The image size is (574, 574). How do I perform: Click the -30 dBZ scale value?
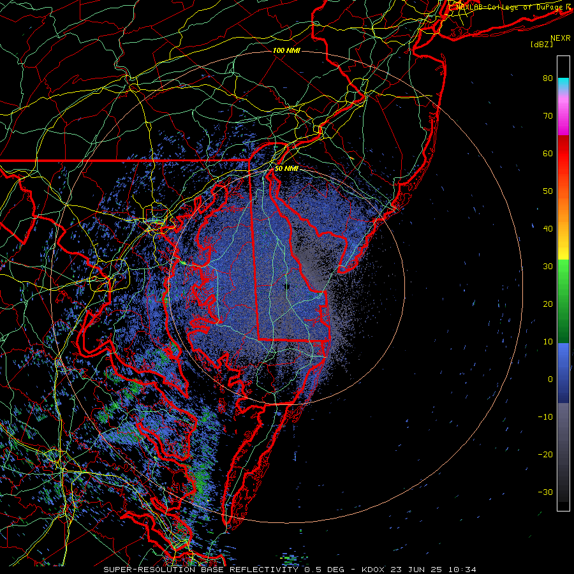click(x=545, y=492)
